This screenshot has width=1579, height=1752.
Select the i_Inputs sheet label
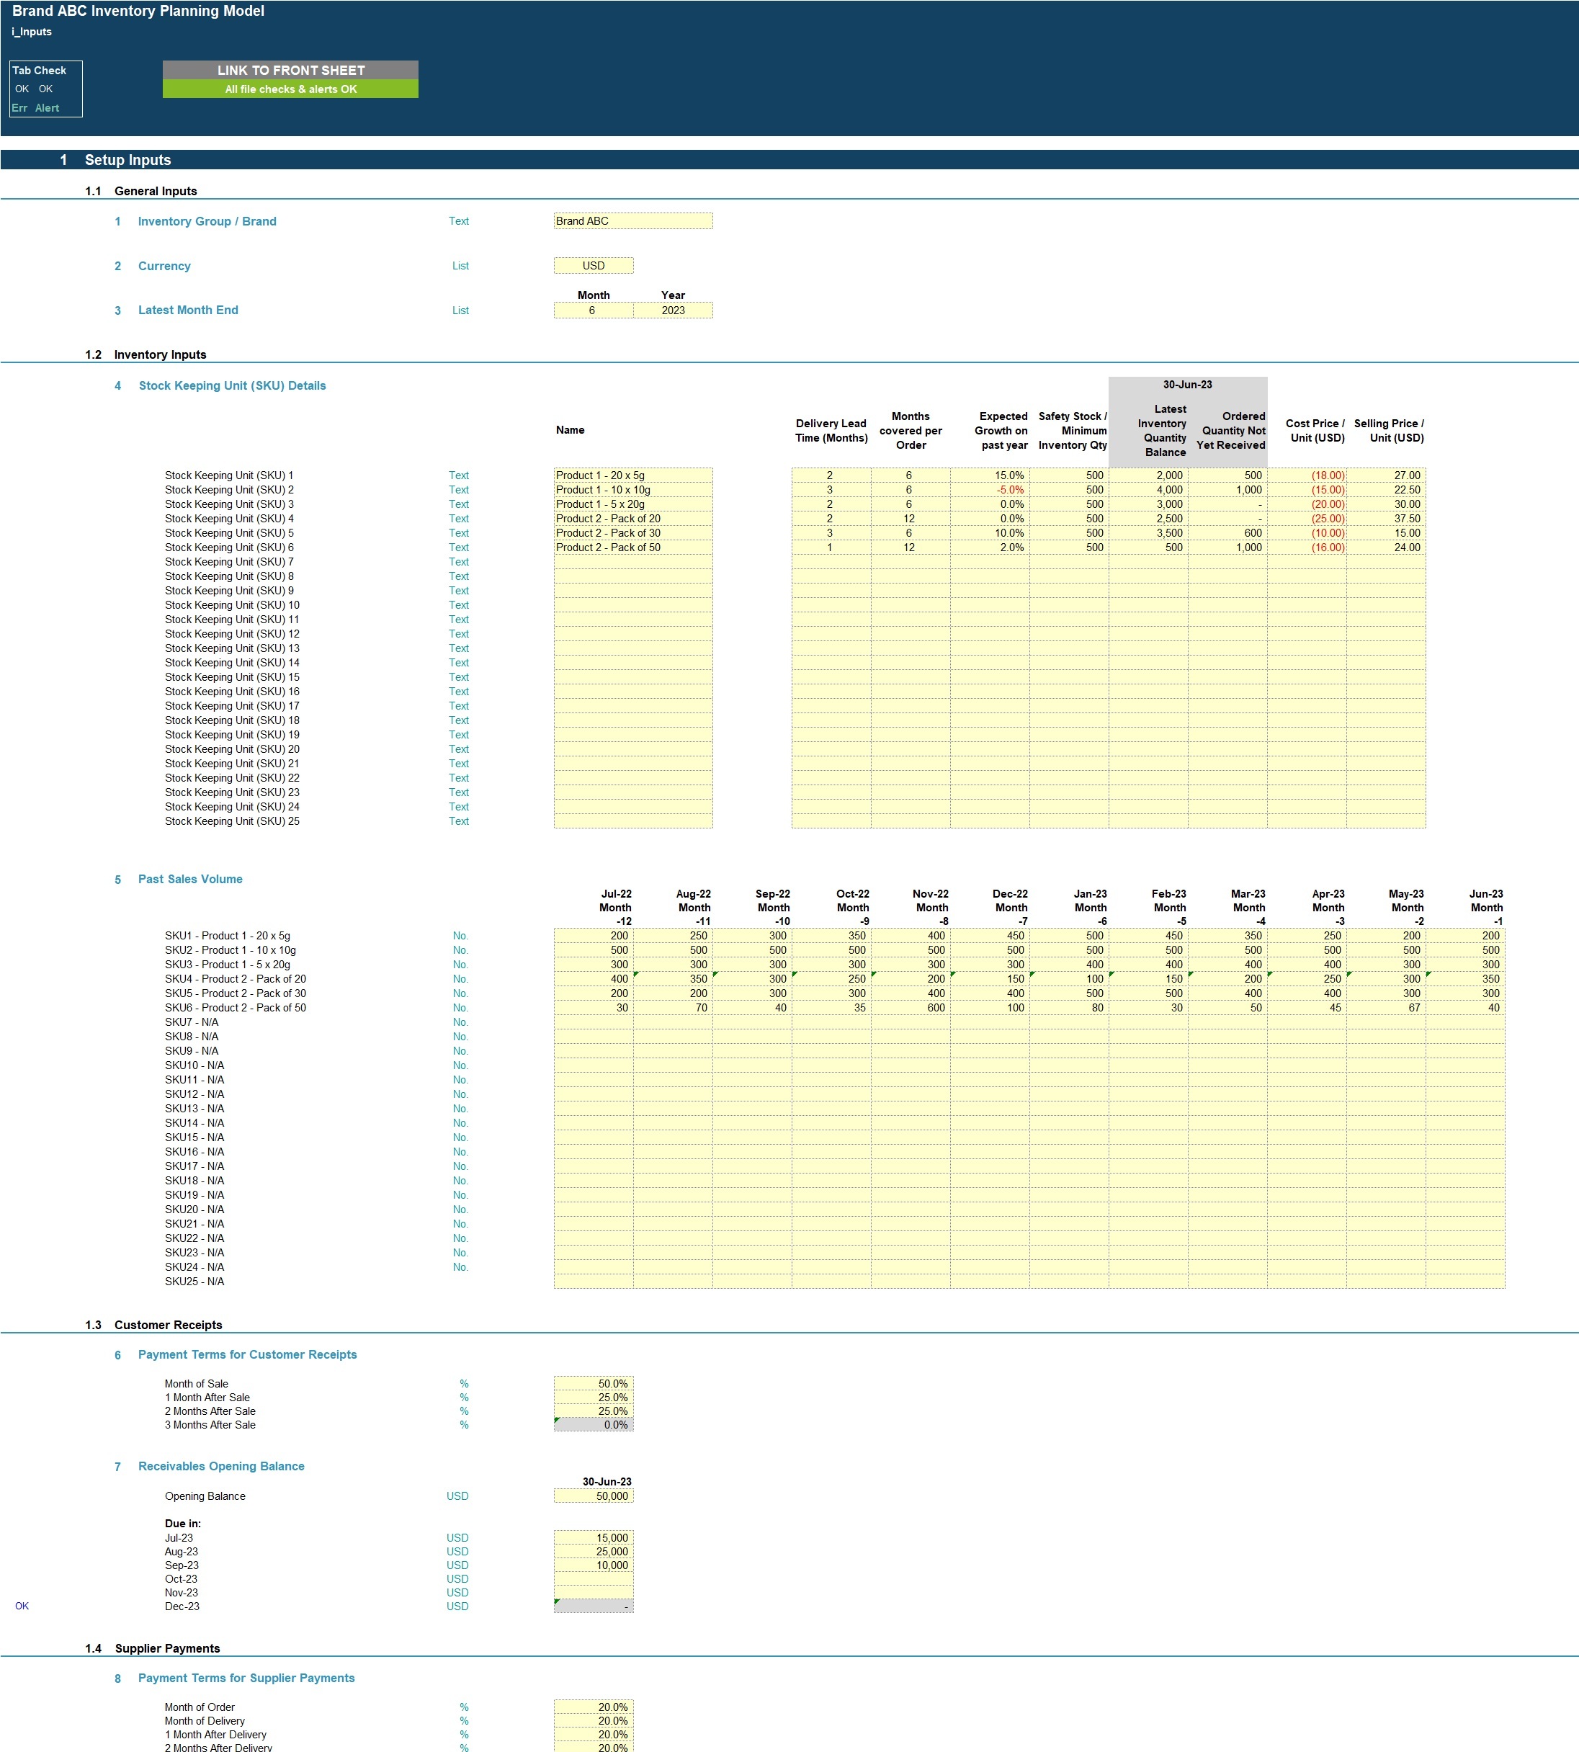point(31,30)
